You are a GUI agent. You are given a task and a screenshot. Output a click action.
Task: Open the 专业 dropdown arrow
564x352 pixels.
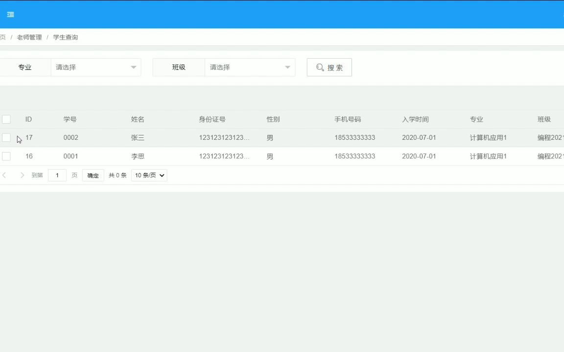click(x=133, y=67)
